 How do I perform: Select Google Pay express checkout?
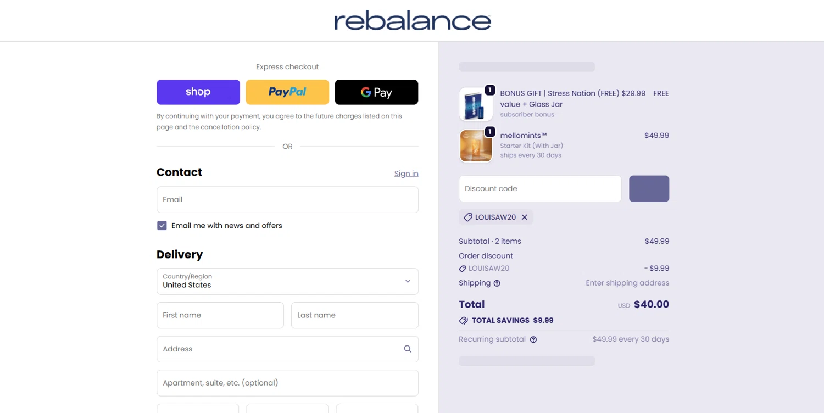tap(376, 92)
